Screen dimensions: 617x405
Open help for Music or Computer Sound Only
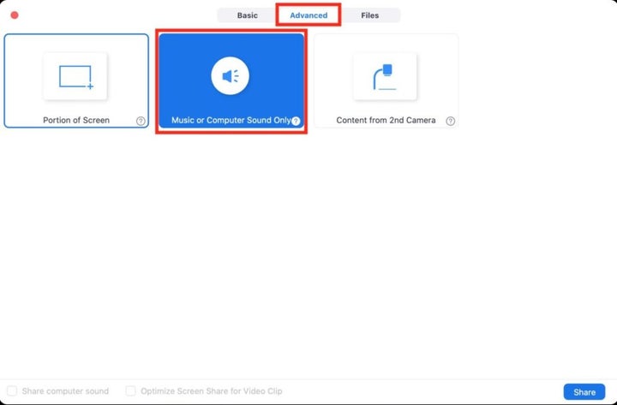coord(296,122)
